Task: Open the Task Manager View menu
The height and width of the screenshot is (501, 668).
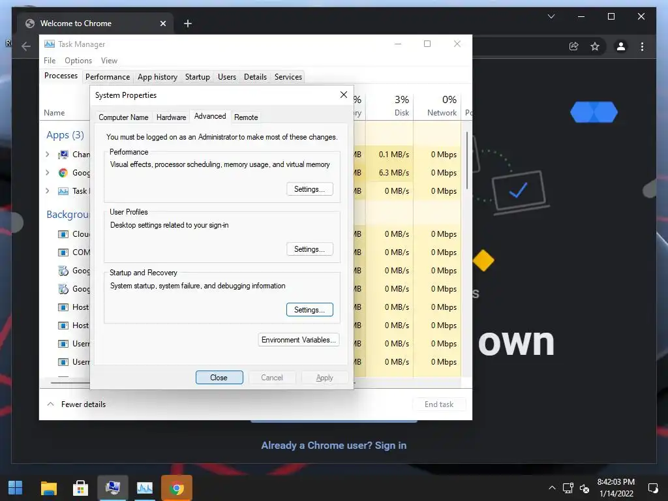Action: tap(109, 61)
